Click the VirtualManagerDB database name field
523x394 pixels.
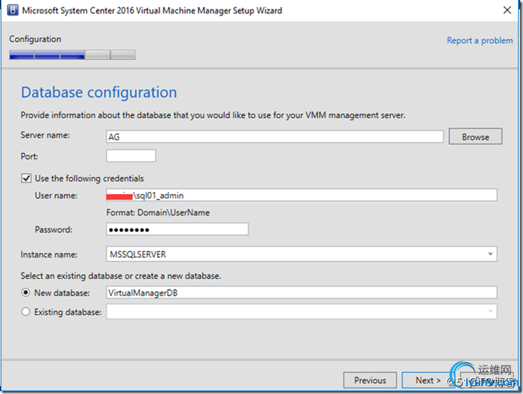tap(301, 292)
